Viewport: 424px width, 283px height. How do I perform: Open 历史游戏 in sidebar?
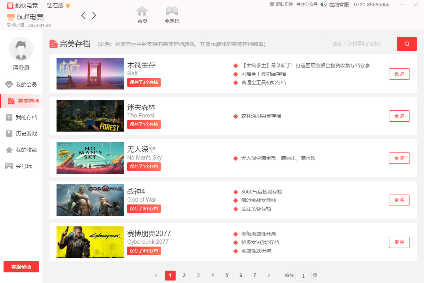coord(21,134)
